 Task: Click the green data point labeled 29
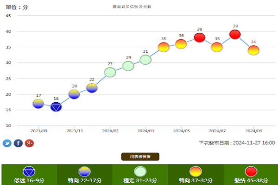tap(128, 66)
